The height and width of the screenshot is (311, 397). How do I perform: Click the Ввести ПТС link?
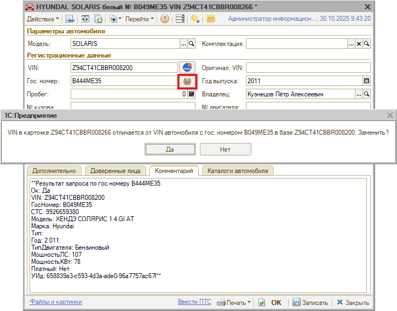[195, 302]
